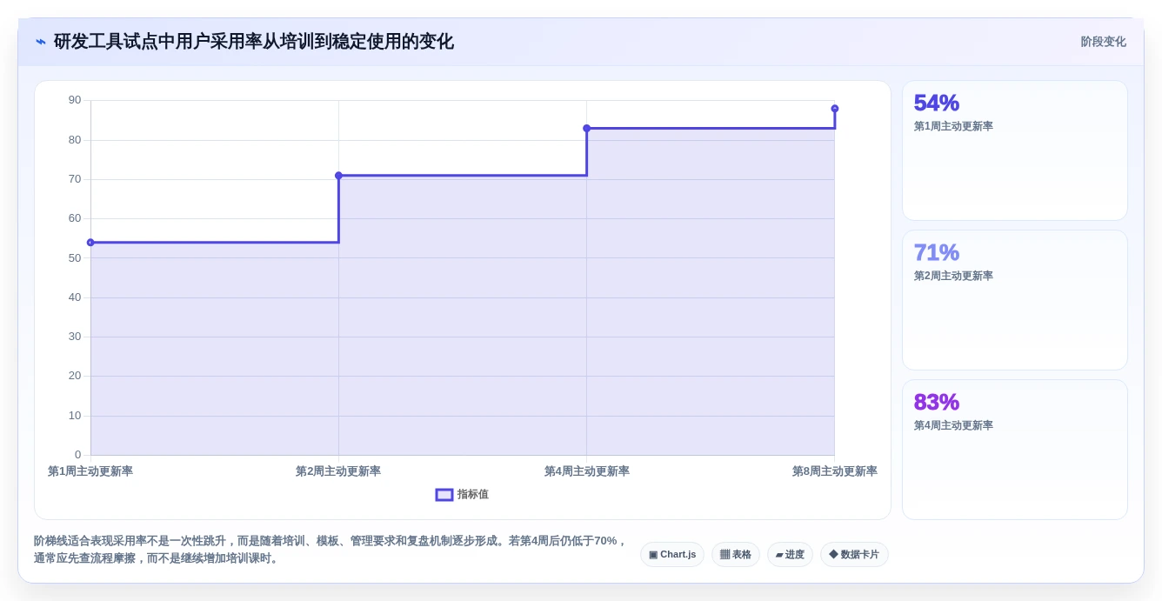Click the data point at 第2周 (71)
Screen dimensions: 1162x601
(x=338, y=176)
